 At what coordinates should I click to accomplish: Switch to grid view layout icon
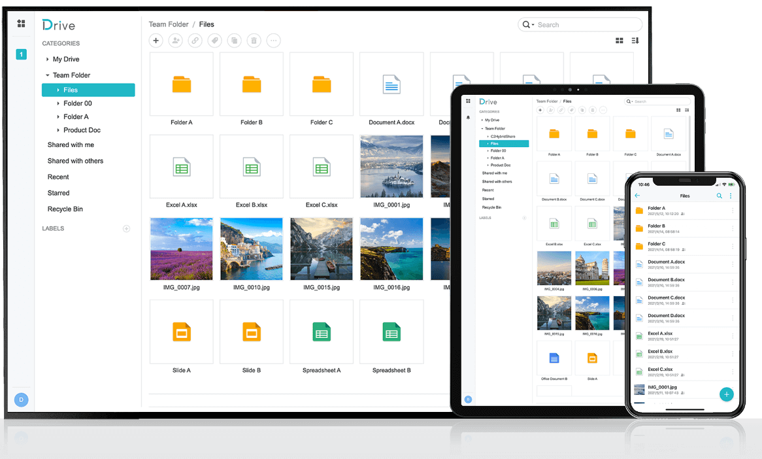tap(619, 41)
